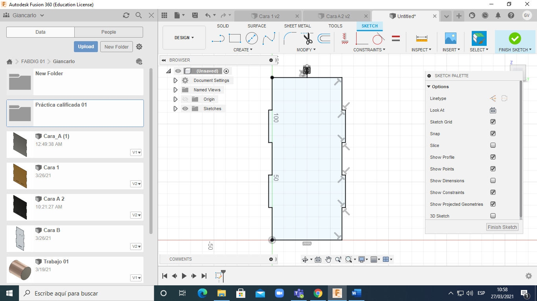Select the Fillet sketch tool
Viewport: 537px width, 301px height.
[291, 38]
